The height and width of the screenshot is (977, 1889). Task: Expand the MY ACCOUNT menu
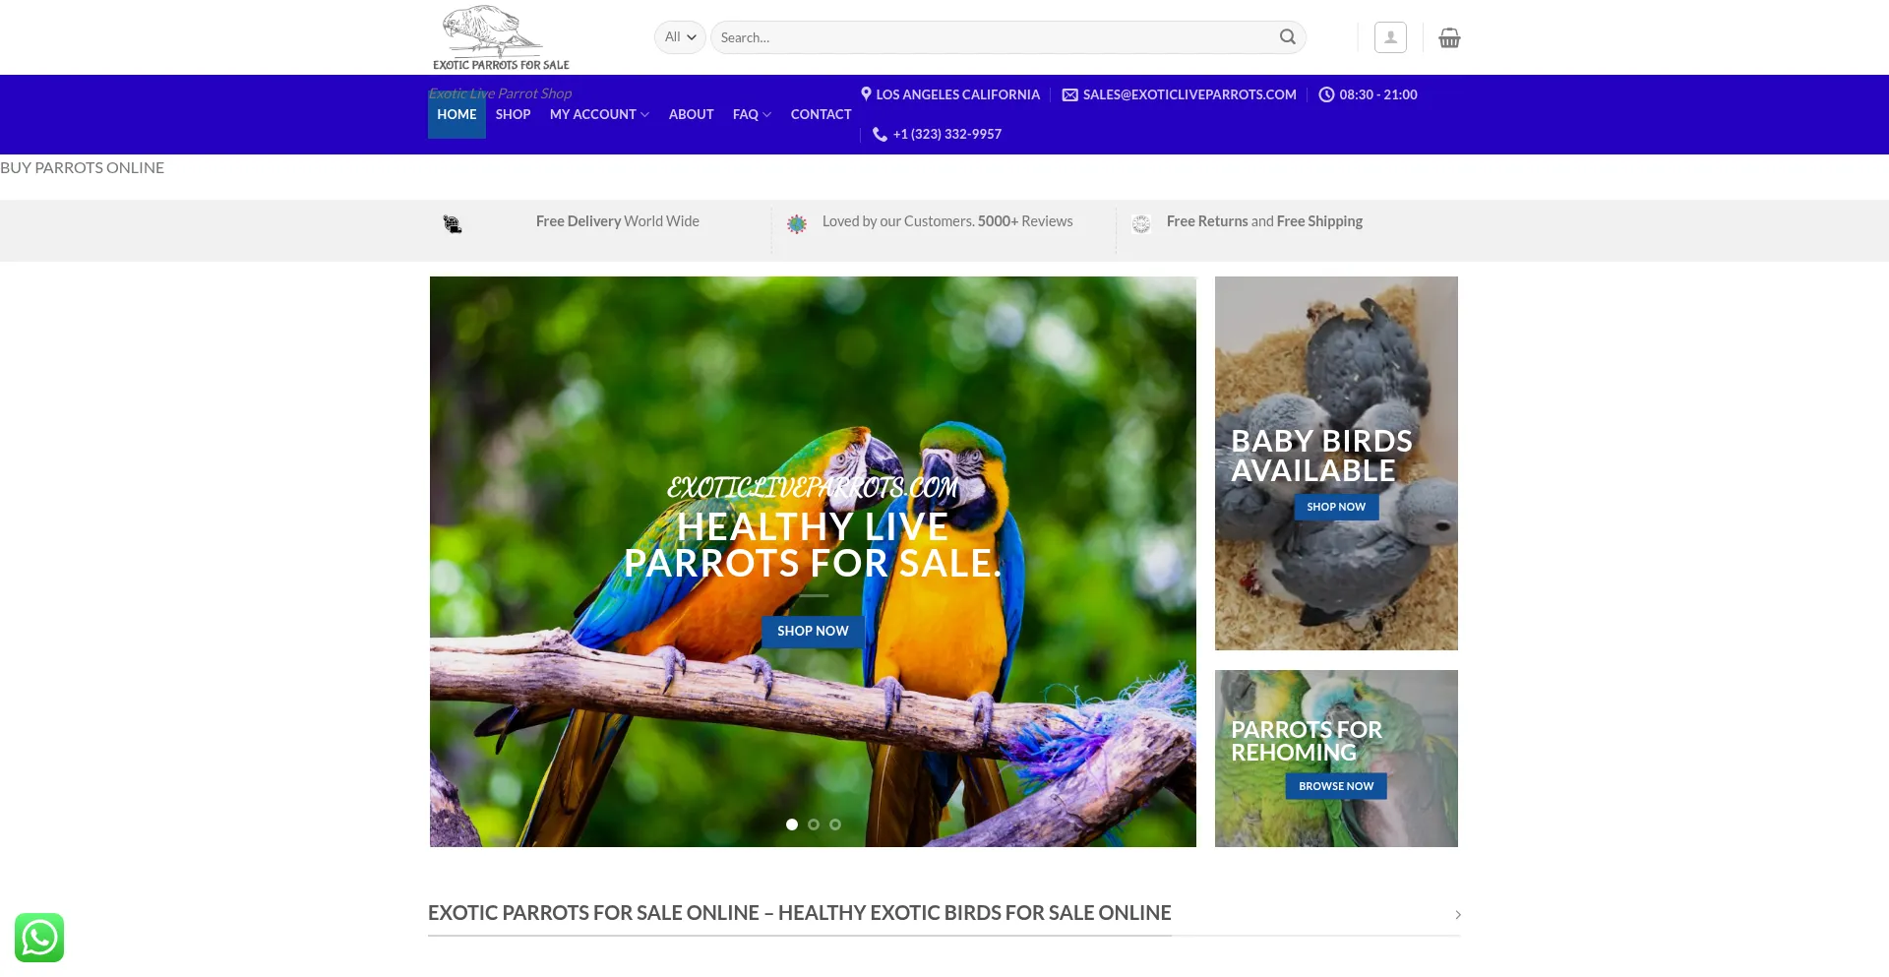(599, 114)
